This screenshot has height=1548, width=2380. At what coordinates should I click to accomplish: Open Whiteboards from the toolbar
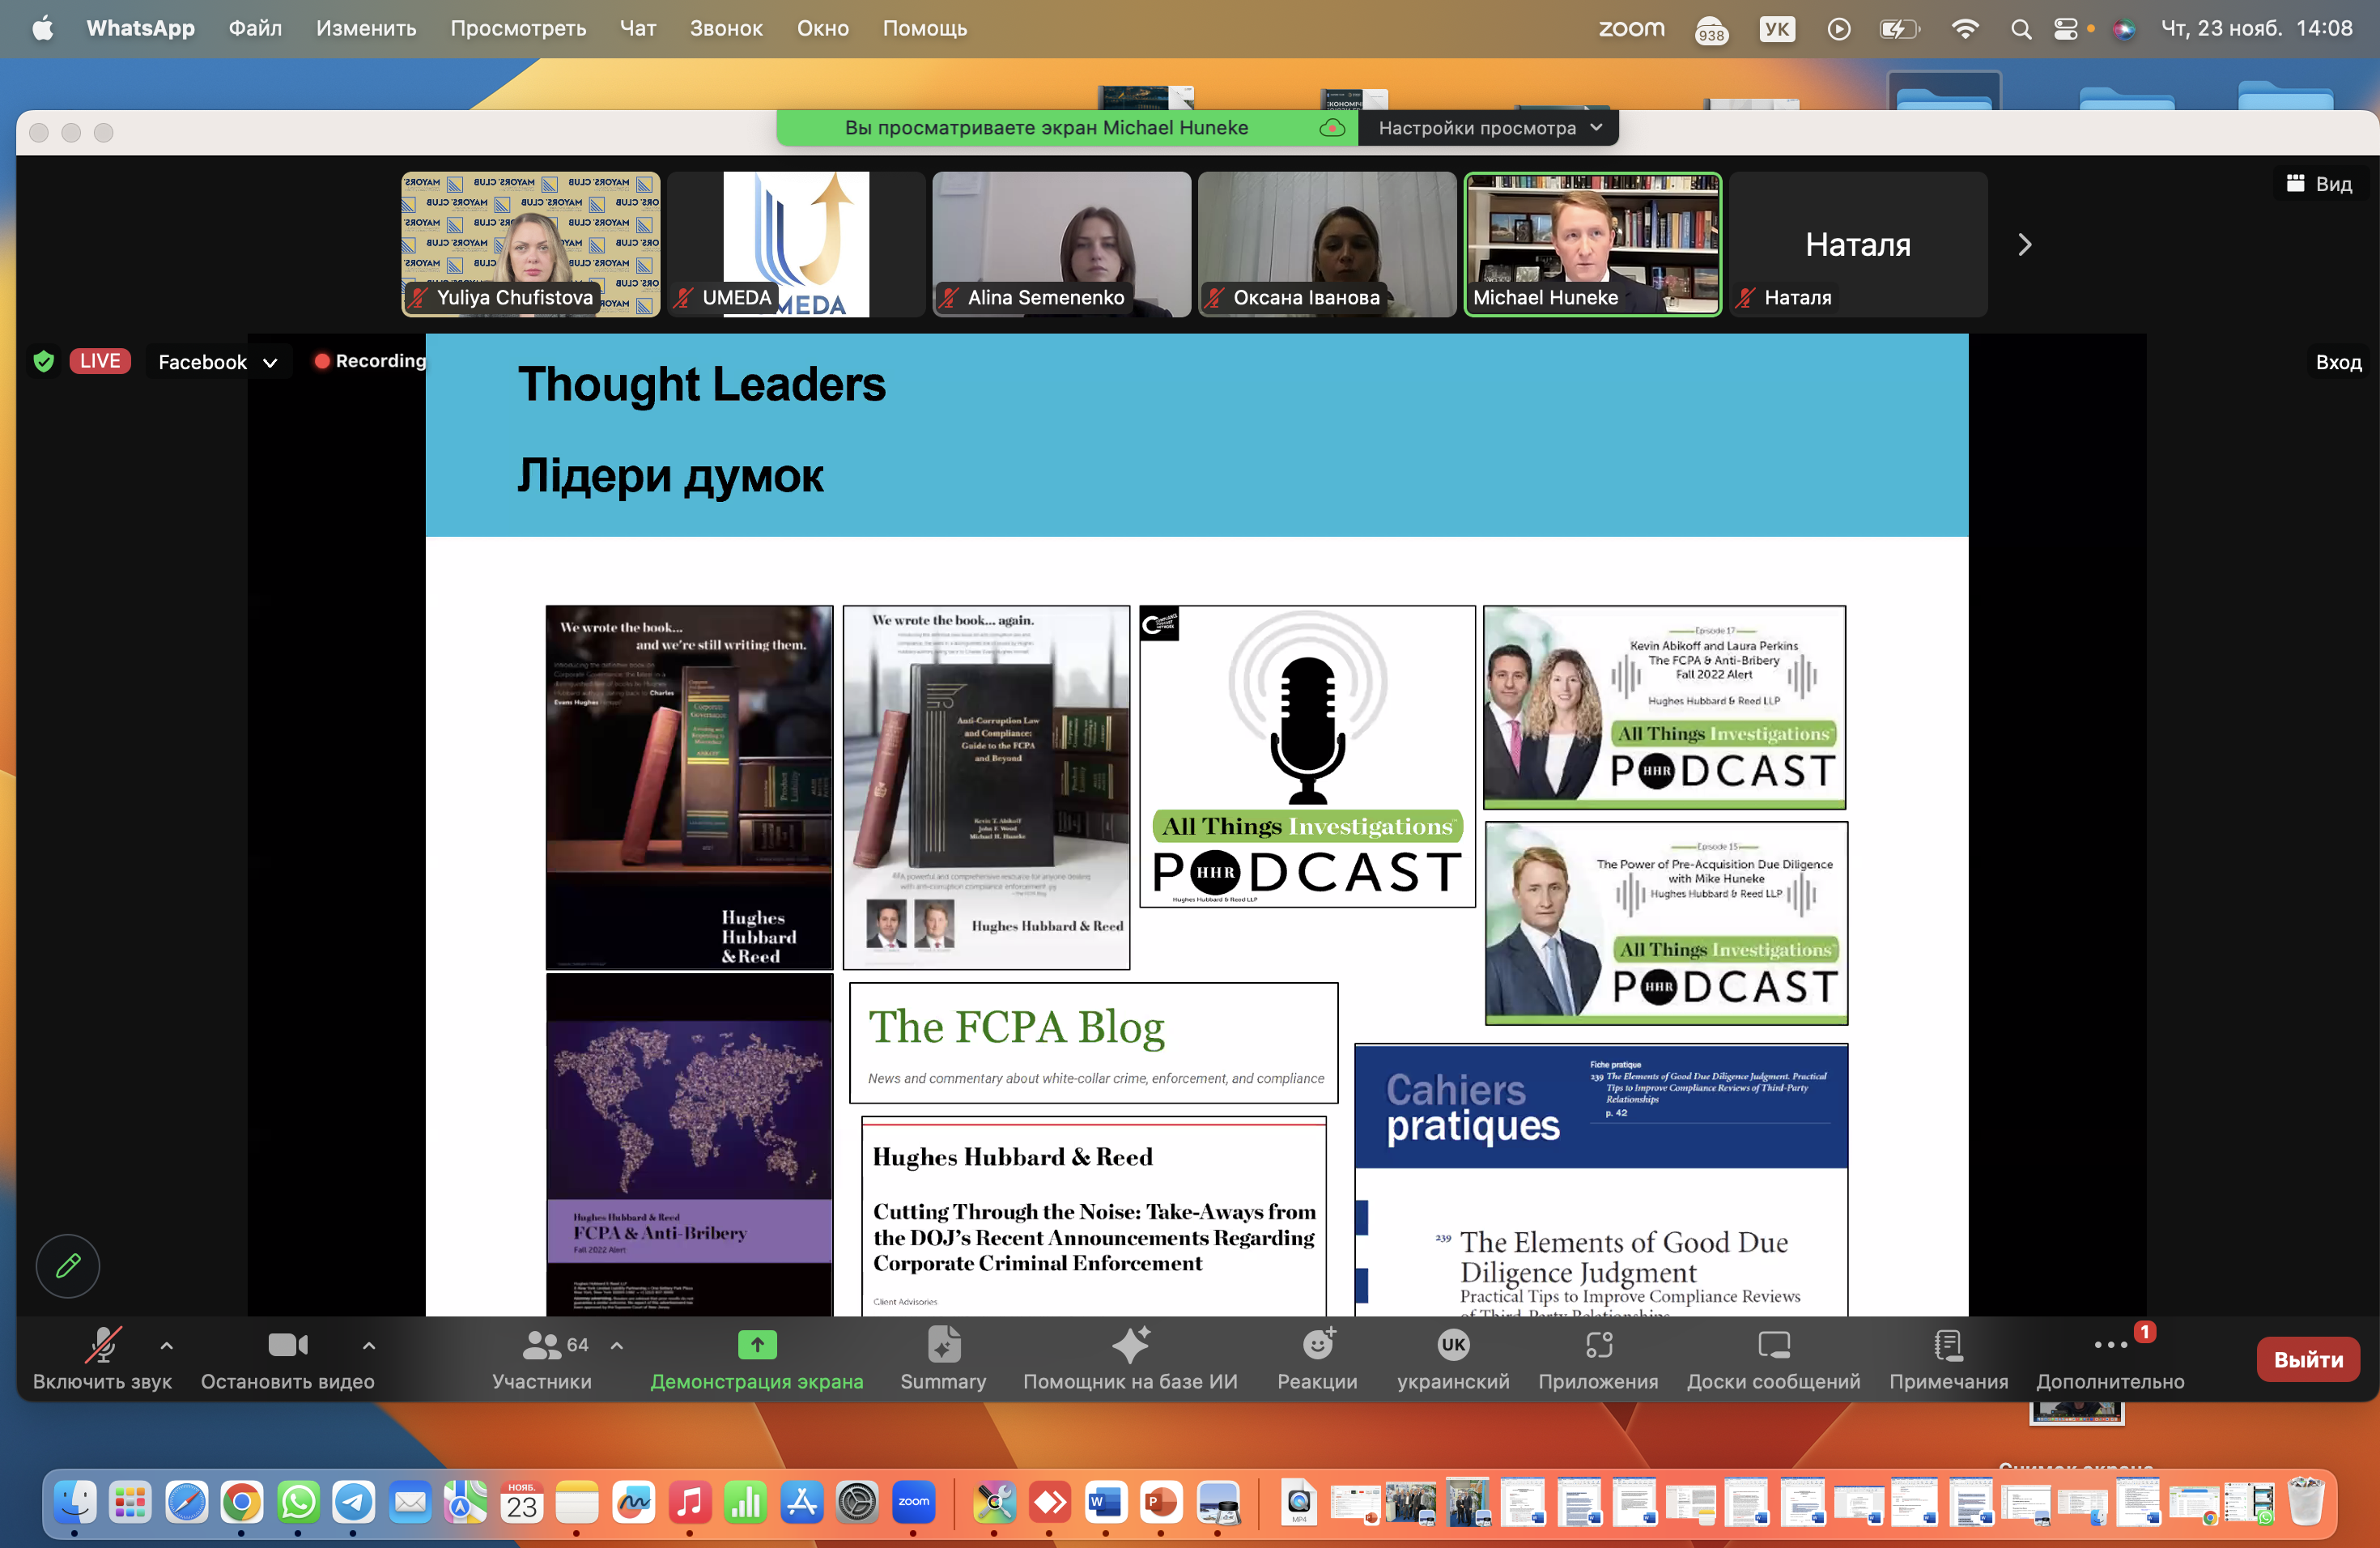1774,1359
